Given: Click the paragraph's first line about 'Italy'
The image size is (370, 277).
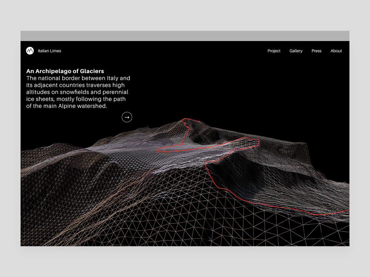Looking at the screenshot, I should coord(78,78).
